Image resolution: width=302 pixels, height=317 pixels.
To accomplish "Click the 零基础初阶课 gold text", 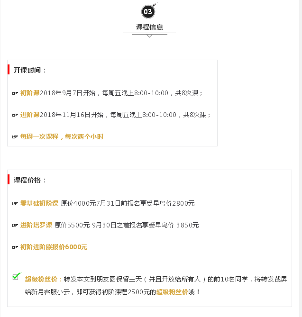I will (39, 203).
